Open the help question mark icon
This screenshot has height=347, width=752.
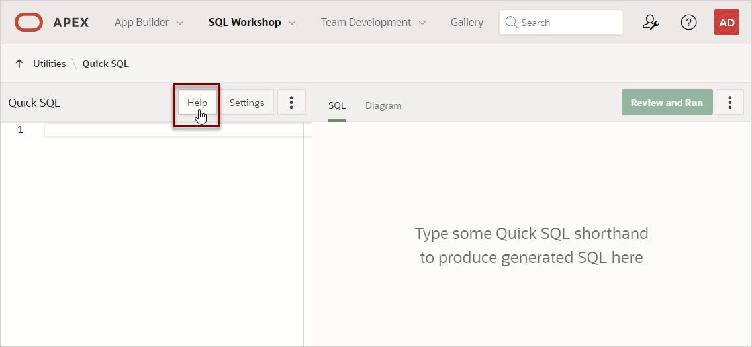point(688,22)
